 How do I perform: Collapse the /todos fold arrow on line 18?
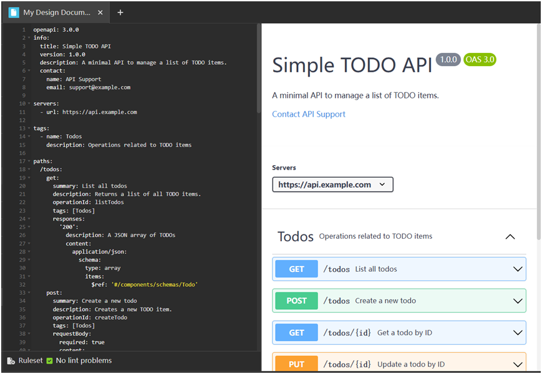29,170
